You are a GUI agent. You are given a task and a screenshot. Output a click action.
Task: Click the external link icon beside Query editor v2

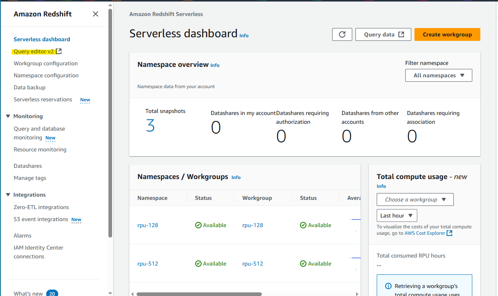(59, 51)
